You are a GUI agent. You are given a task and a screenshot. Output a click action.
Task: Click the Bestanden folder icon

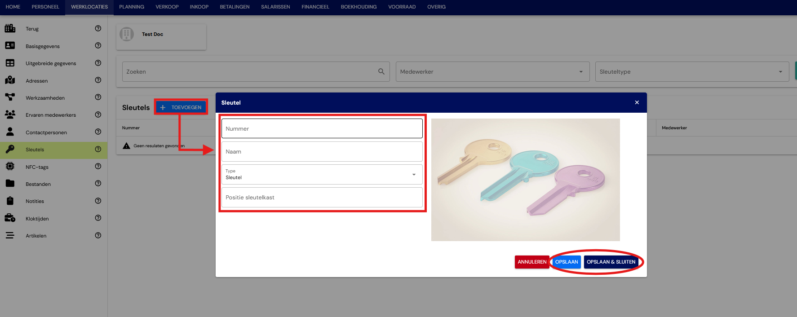(x=10, y=184)
